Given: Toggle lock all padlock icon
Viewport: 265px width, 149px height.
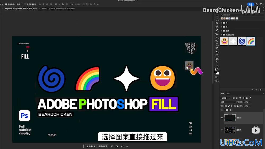Looking at the screenshot, I should pyautogui.click(x=238, y=106).
